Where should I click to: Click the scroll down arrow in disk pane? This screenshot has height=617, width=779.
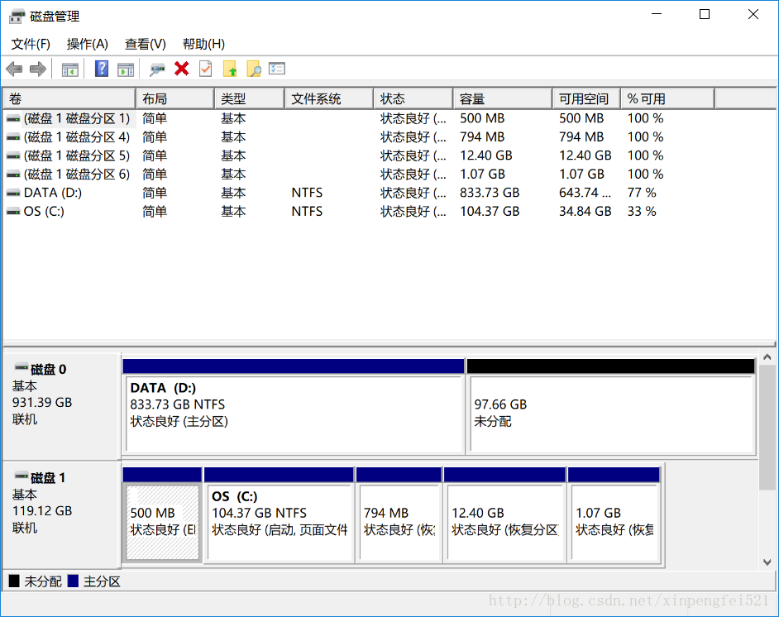coord(767,562)
